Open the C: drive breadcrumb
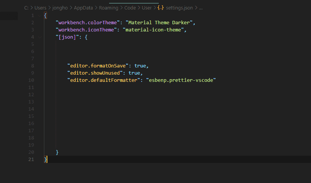Screen dimensions: 311x183 click(26, 8)
